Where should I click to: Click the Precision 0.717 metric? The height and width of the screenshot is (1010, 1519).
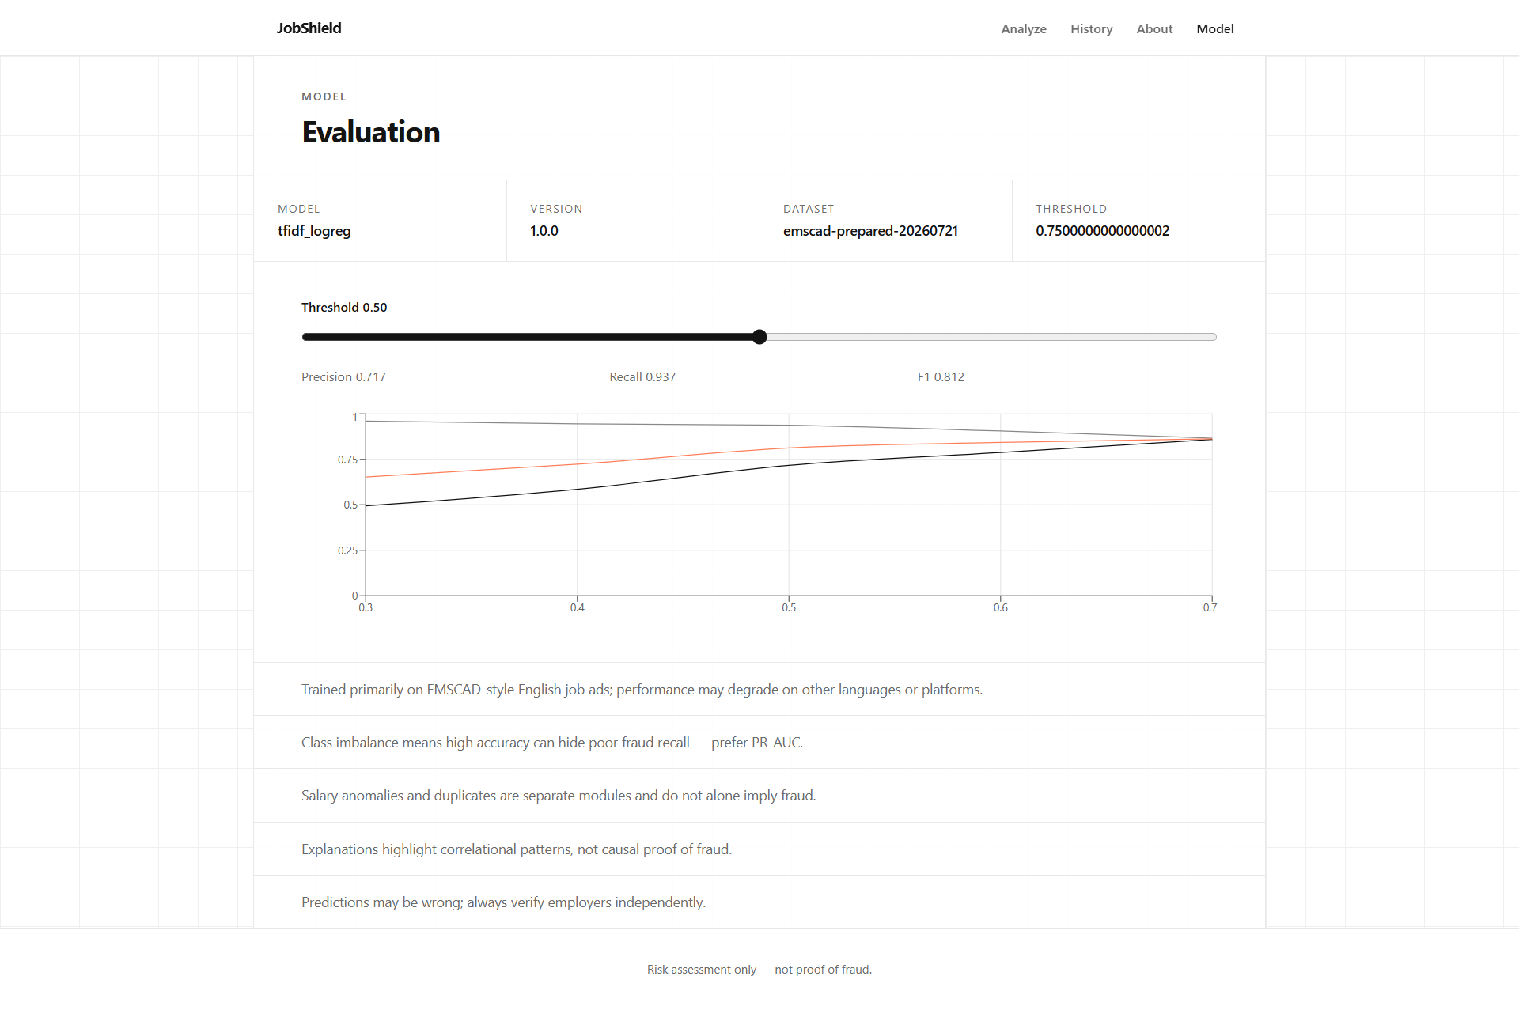point(343,376)
